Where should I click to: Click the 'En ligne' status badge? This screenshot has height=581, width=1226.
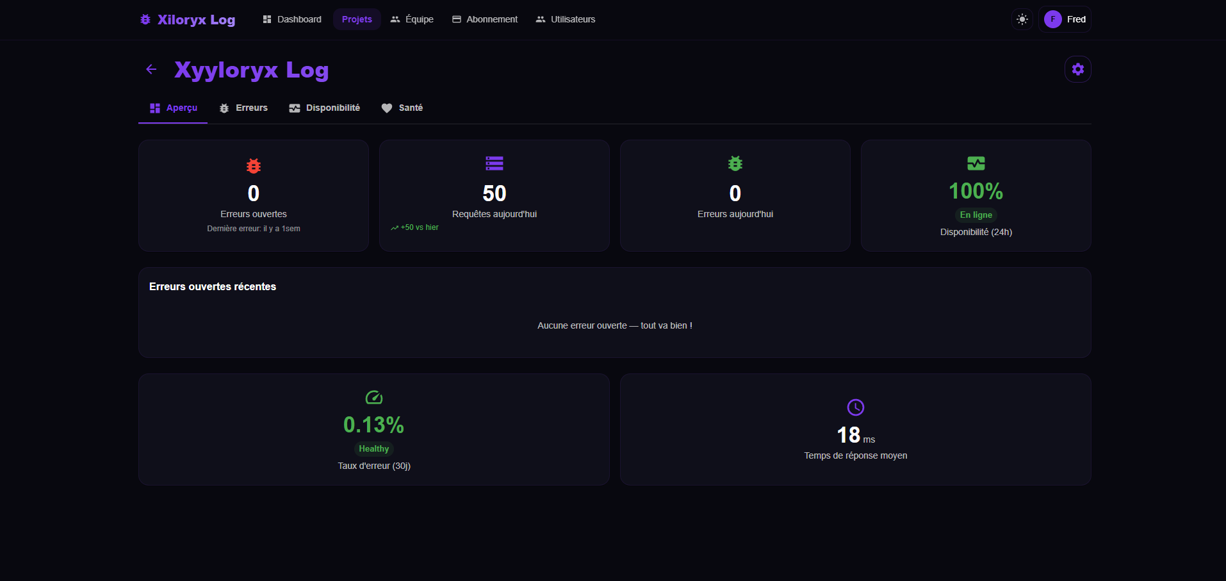[976, 215]
